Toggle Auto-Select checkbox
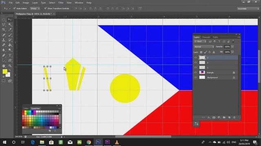Image resolution: width=261 pixels, height=146 pixels. pyautogui.click(x=15, y=8)
